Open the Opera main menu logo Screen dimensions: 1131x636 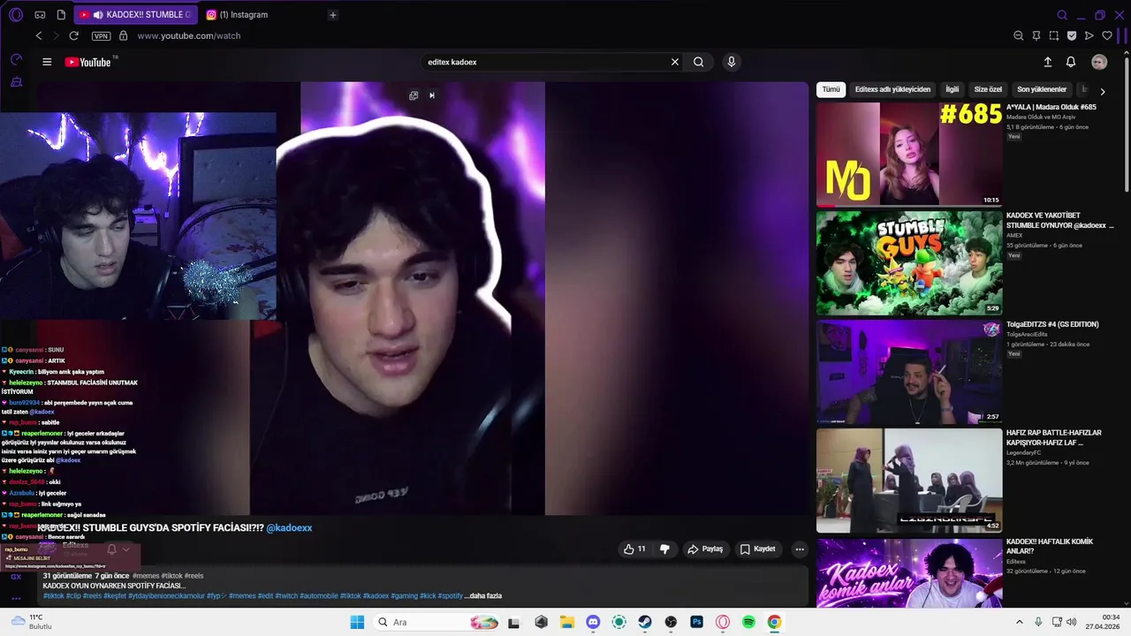click(x=16, y=14)
